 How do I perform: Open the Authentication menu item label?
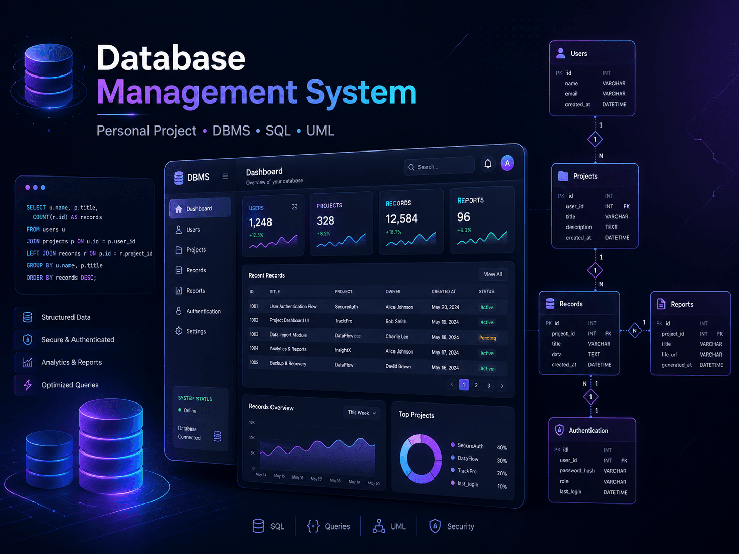pos(204,311)
